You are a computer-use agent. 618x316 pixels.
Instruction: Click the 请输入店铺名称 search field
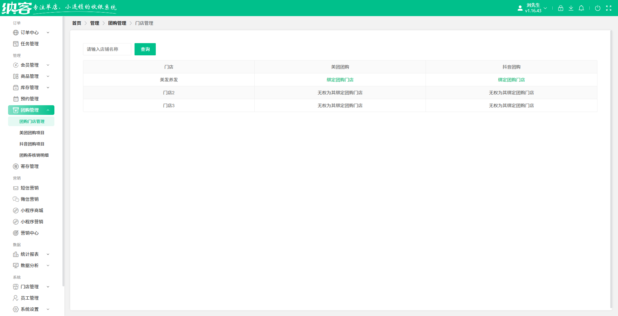tap(107, 49)
